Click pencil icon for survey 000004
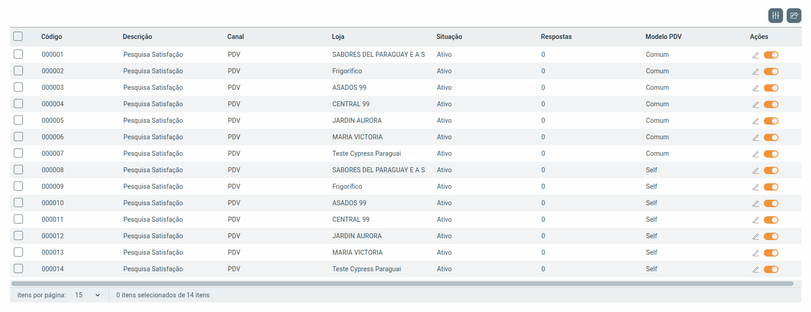Viewport: 811px width, 312px height. (x=756, y=104)
